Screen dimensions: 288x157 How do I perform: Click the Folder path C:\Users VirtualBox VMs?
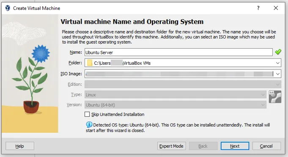click(x=122, y=63)
